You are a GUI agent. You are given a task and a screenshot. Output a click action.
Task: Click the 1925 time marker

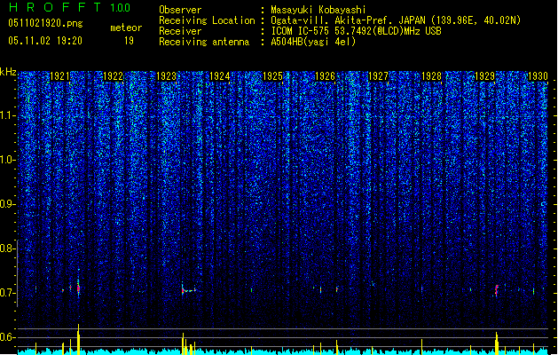click(272, 76)
